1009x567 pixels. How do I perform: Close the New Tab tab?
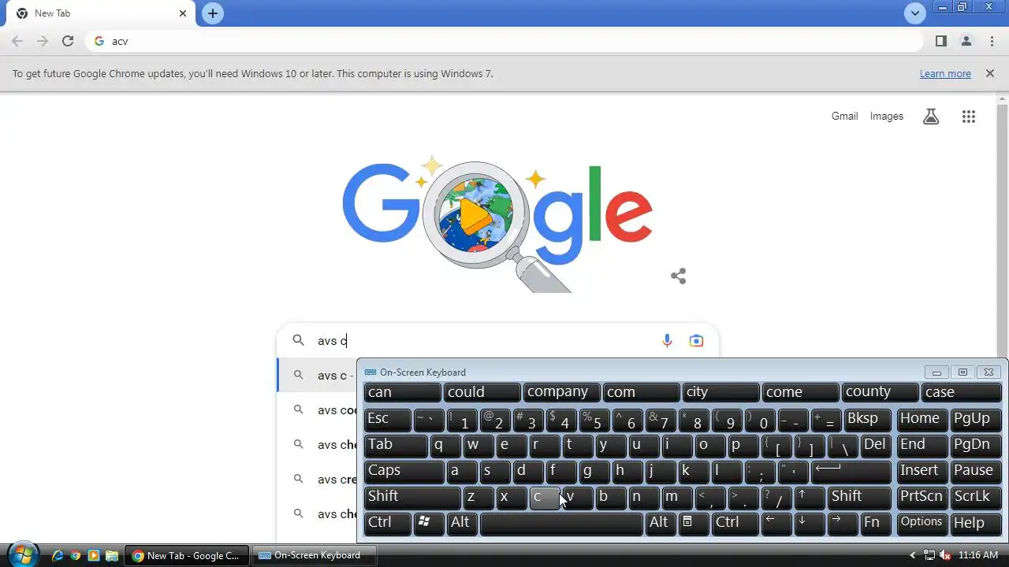point(183,13)
